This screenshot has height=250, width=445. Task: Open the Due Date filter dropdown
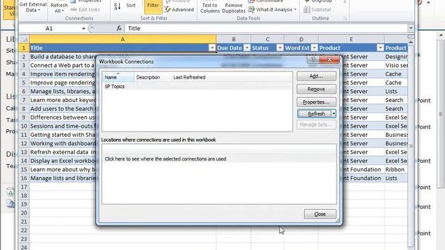[247, 48]
